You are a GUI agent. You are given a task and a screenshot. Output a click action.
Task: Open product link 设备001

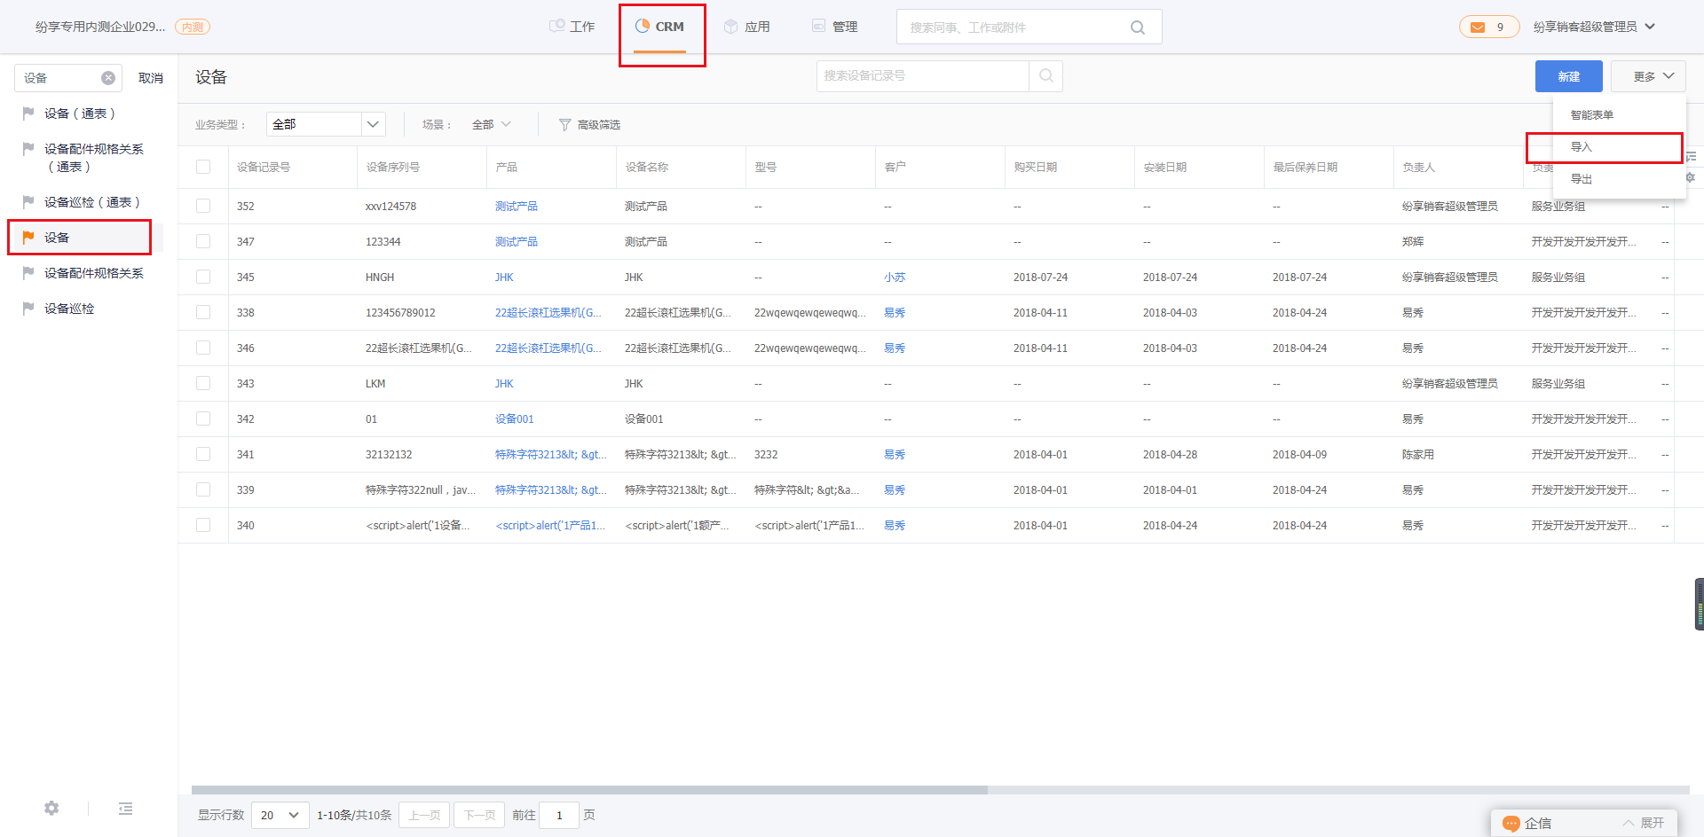click(x=515, y=419)
